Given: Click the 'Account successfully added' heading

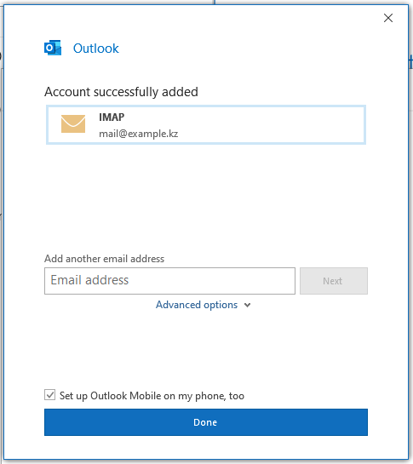Looking at the screenshot, I should 121,92.
